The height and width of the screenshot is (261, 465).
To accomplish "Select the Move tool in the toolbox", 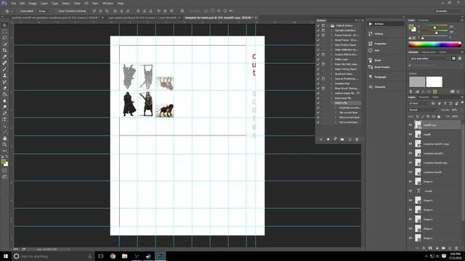I will pos(4,25).
